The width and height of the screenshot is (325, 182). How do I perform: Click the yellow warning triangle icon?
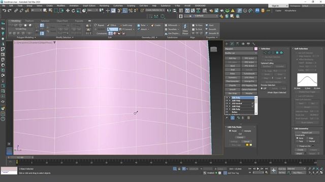233,10
